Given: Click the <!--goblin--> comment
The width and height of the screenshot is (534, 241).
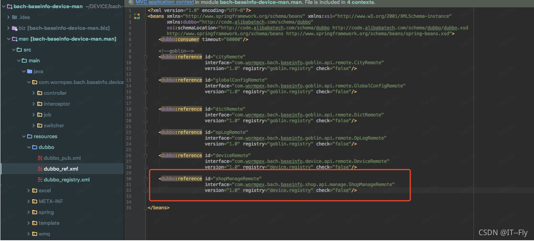Looking at the screenshot, I should tap(176, 51).
